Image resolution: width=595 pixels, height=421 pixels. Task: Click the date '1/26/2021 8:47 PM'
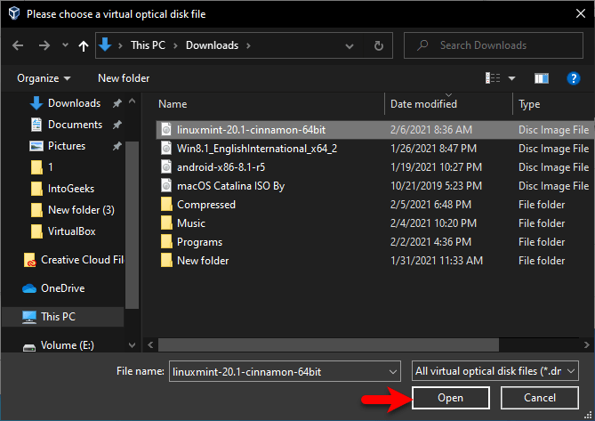pyautogui.click(x=433, y=149)
